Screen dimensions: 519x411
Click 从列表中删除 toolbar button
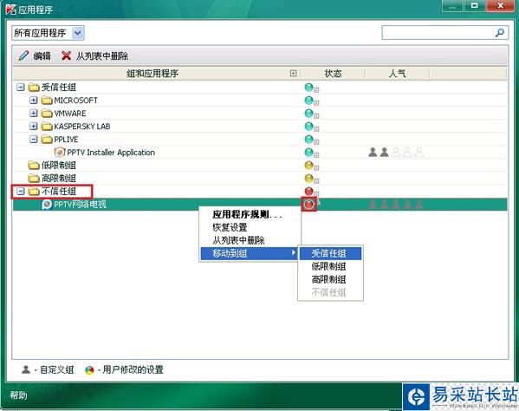click(95, 55)
